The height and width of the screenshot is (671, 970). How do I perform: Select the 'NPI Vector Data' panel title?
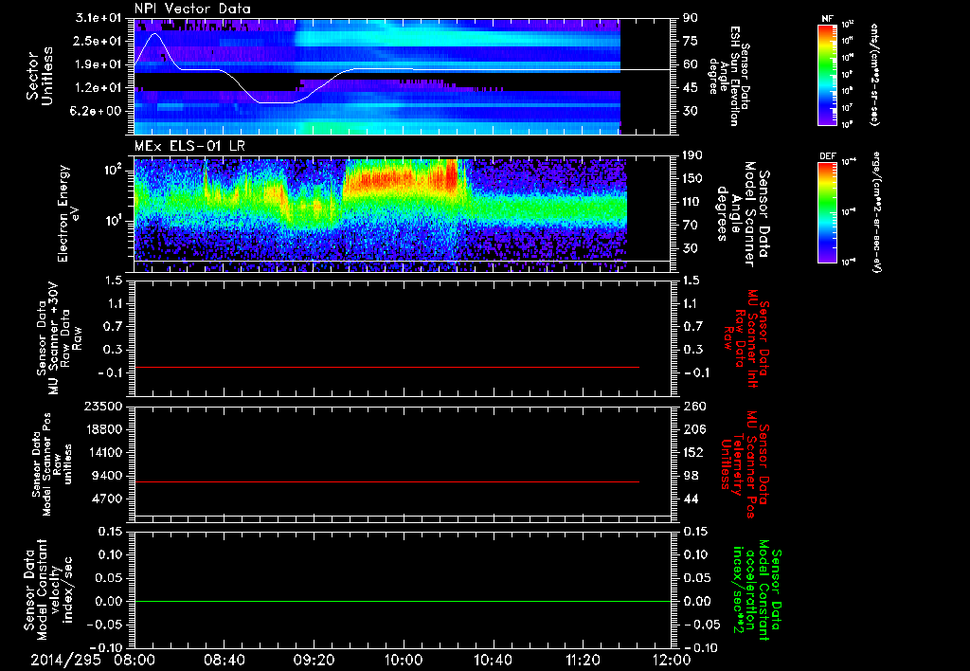pos(192,9)
